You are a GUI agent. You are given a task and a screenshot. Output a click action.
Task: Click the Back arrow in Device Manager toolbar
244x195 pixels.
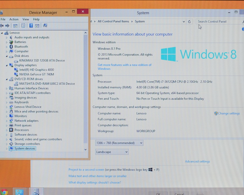tap(2, 26)
